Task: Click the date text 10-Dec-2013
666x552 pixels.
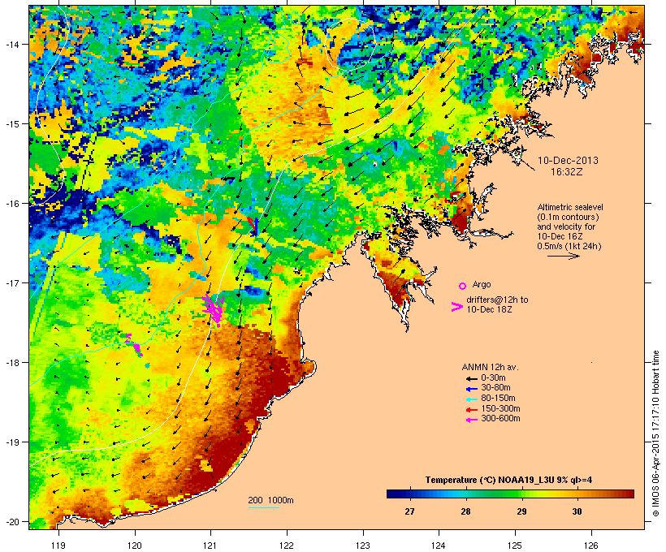Action: (x=568, y=161)
